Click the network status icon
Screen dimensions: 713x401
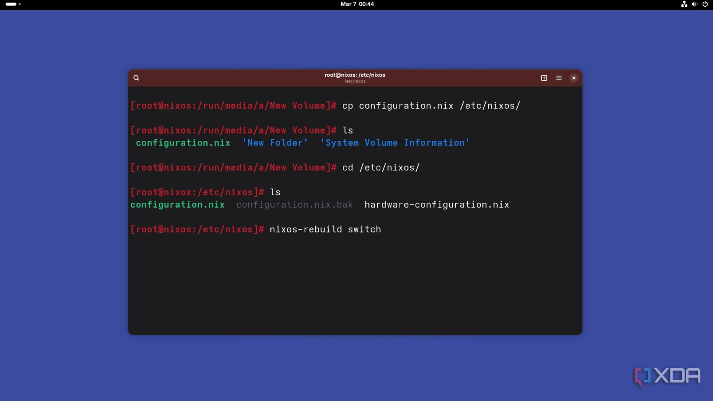[x=684, y=4]
